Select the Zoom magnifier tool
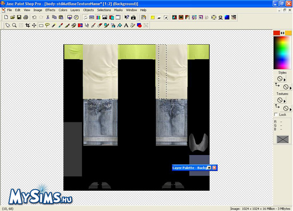The image size is (293, 211). (14, 25)
